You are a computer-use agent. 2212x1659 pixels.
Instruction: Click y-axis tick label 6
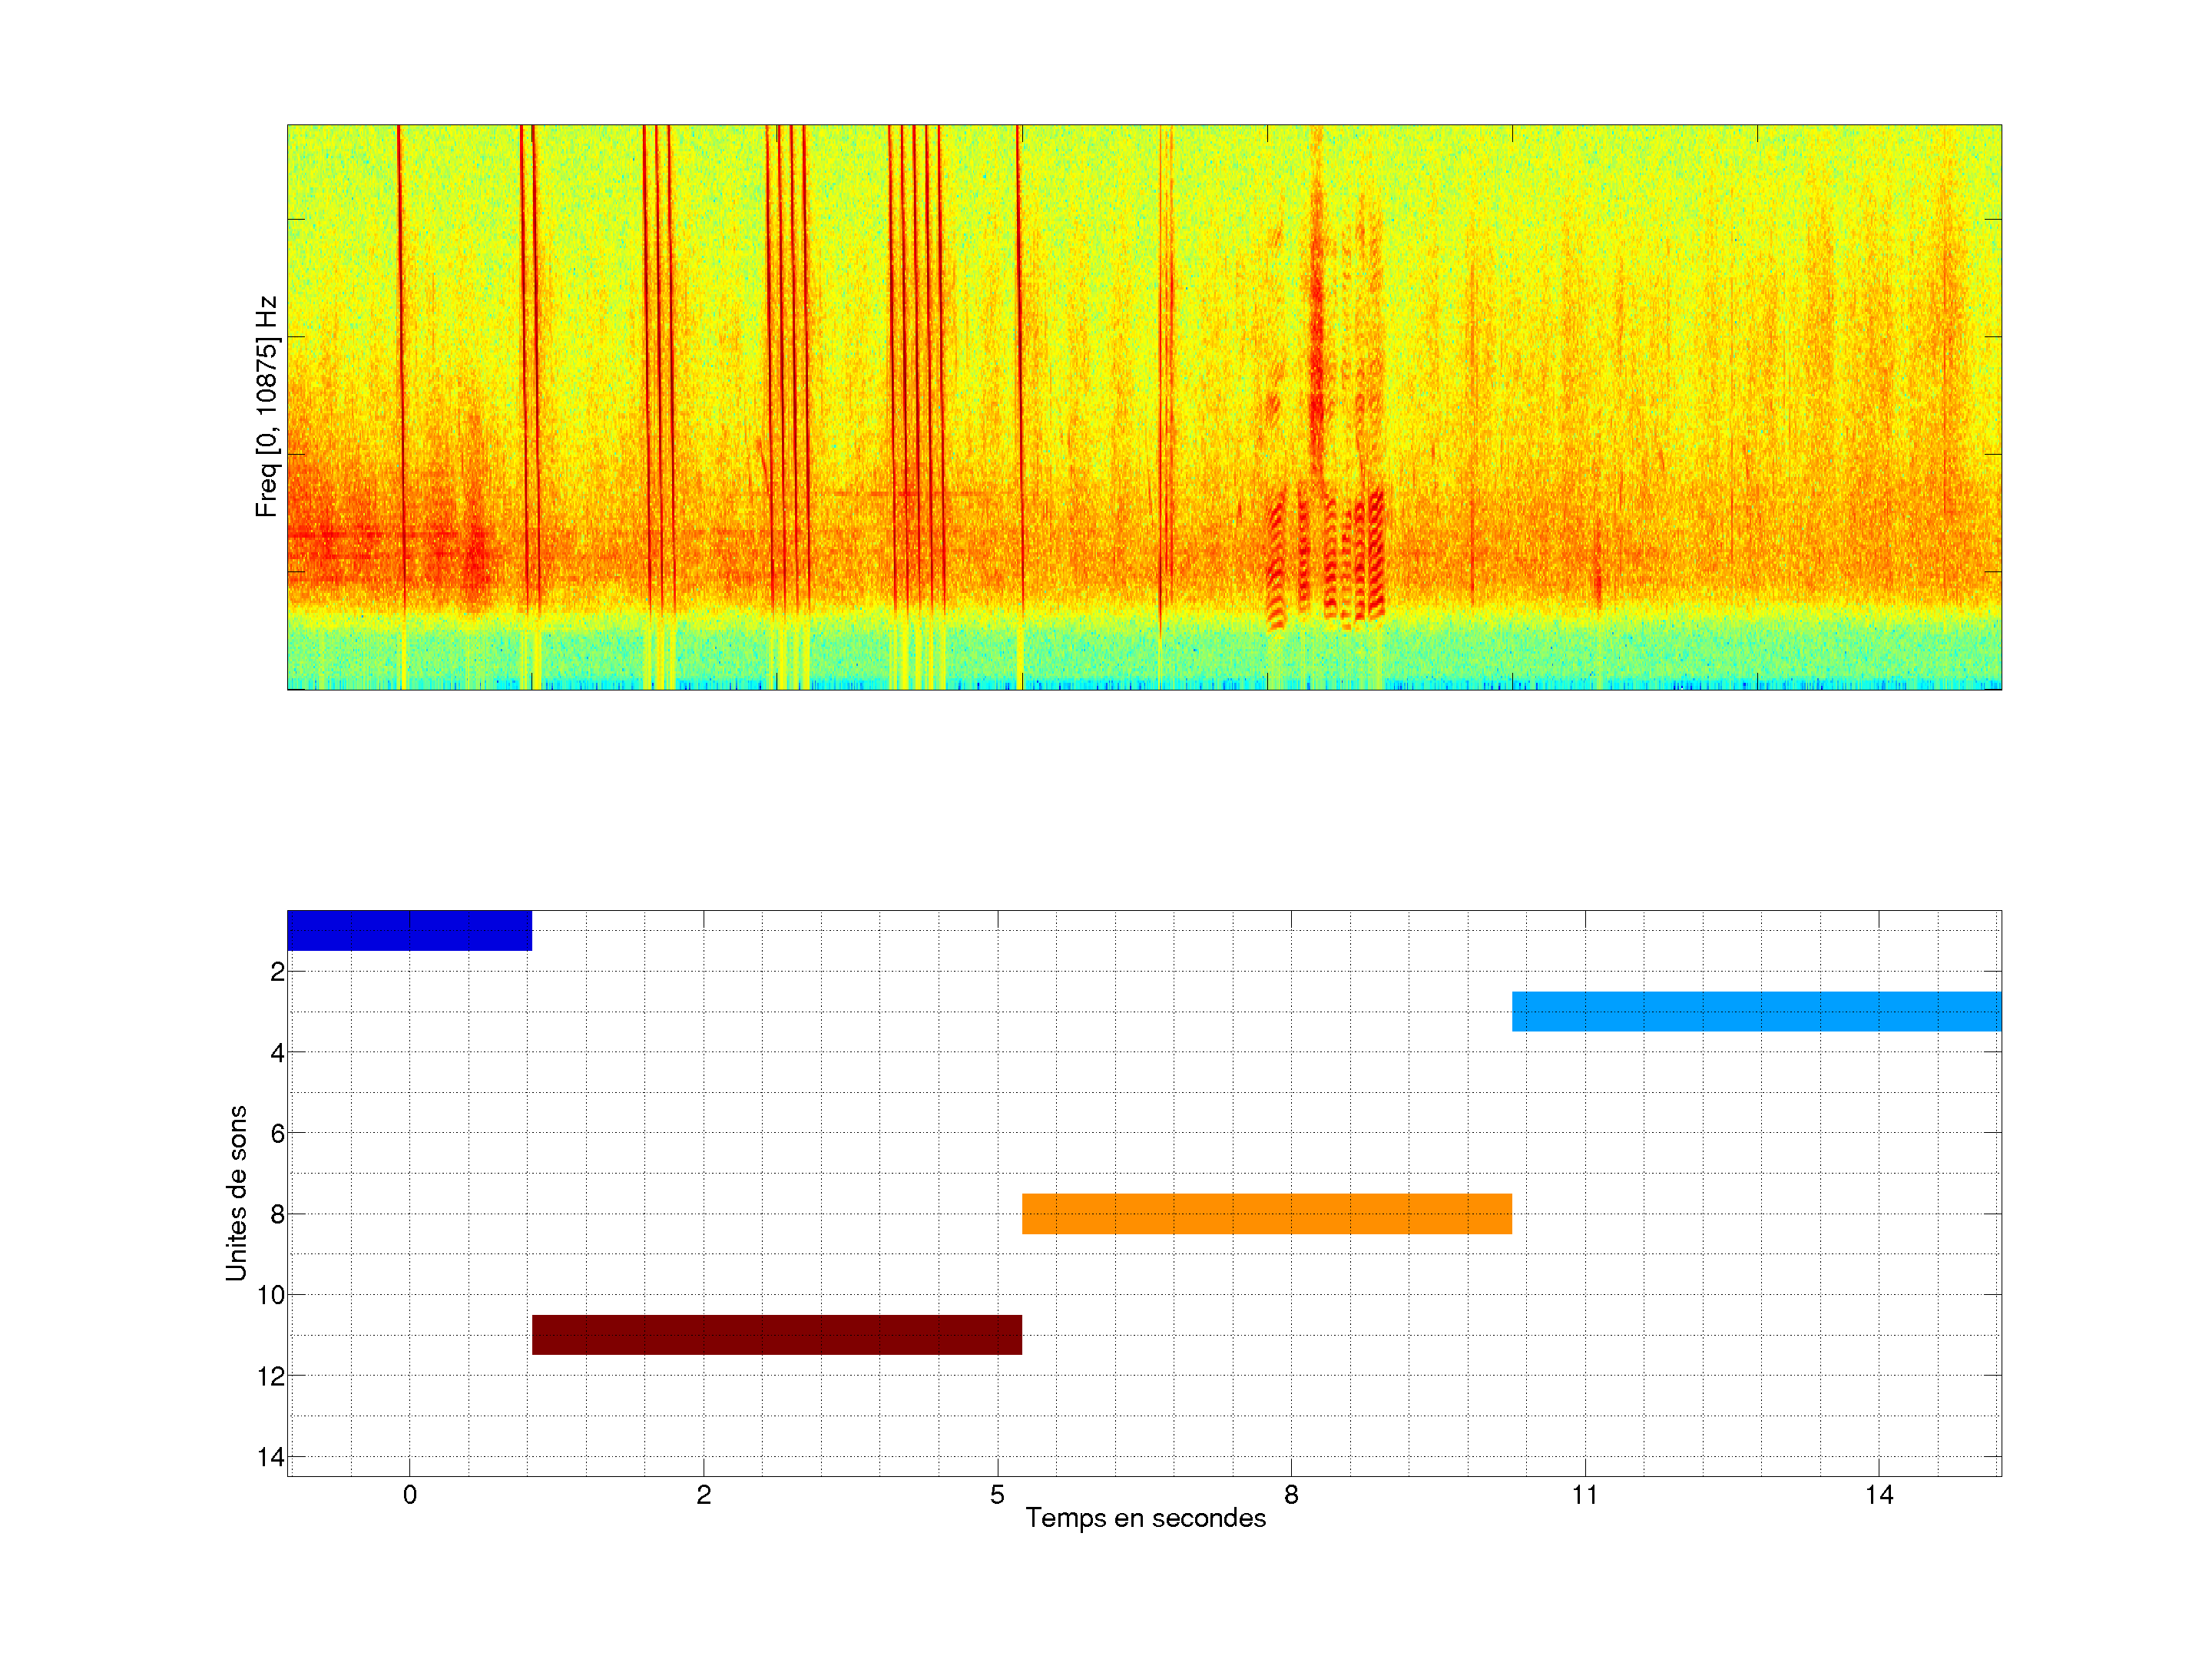[277, 1133]
